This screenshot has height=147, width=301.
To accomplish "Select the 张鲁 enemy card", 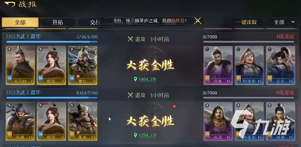I will pos(218,65).
